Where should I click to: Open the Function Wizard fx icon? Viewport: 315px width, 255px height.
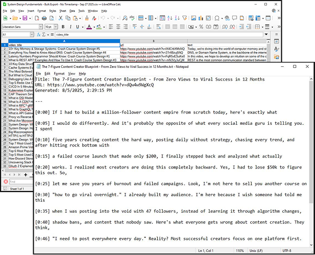pyautogui.click(x=38, y=35)
